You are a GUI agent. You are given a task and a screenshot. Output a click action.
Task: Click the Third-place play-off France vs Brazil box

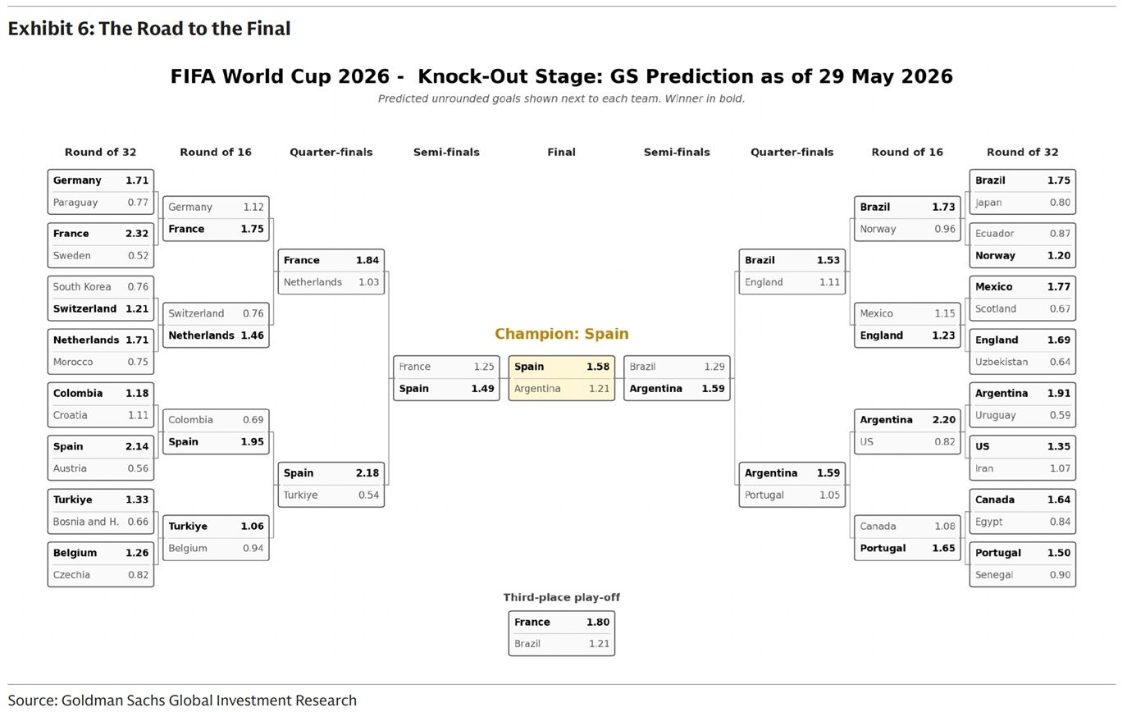[x=561, y=633]
